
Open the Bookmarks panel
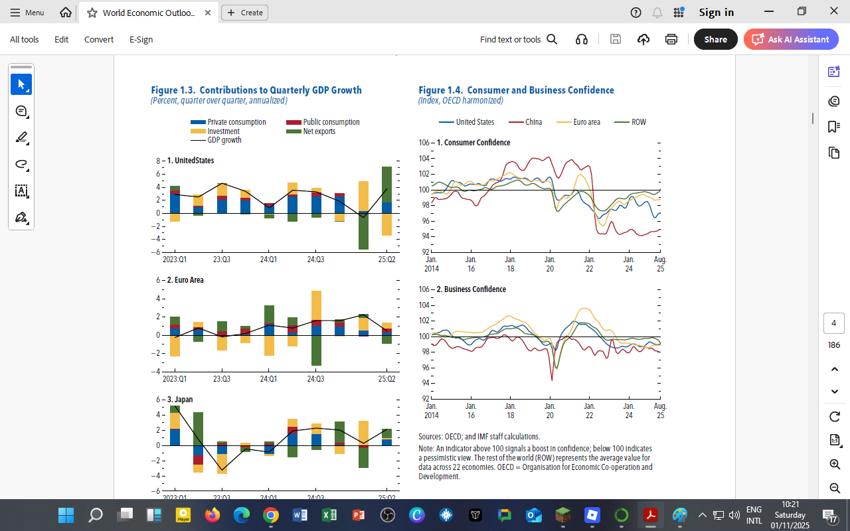[833, 125]
